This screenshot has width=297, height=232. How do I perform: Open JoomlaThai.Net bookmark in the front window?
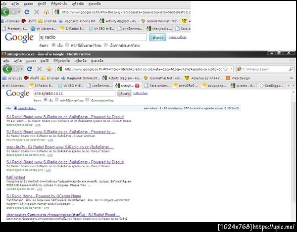tap(163, 78)
